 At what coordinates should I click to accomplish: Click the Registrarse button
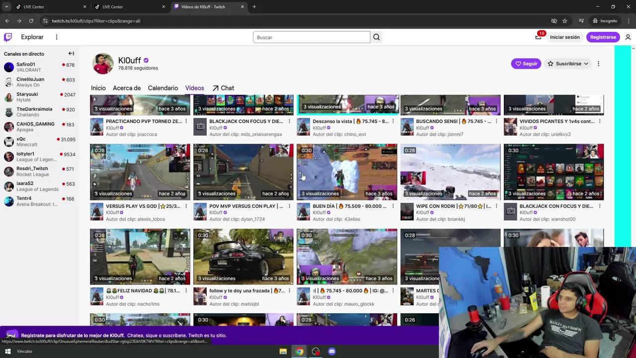pos(603,37)
